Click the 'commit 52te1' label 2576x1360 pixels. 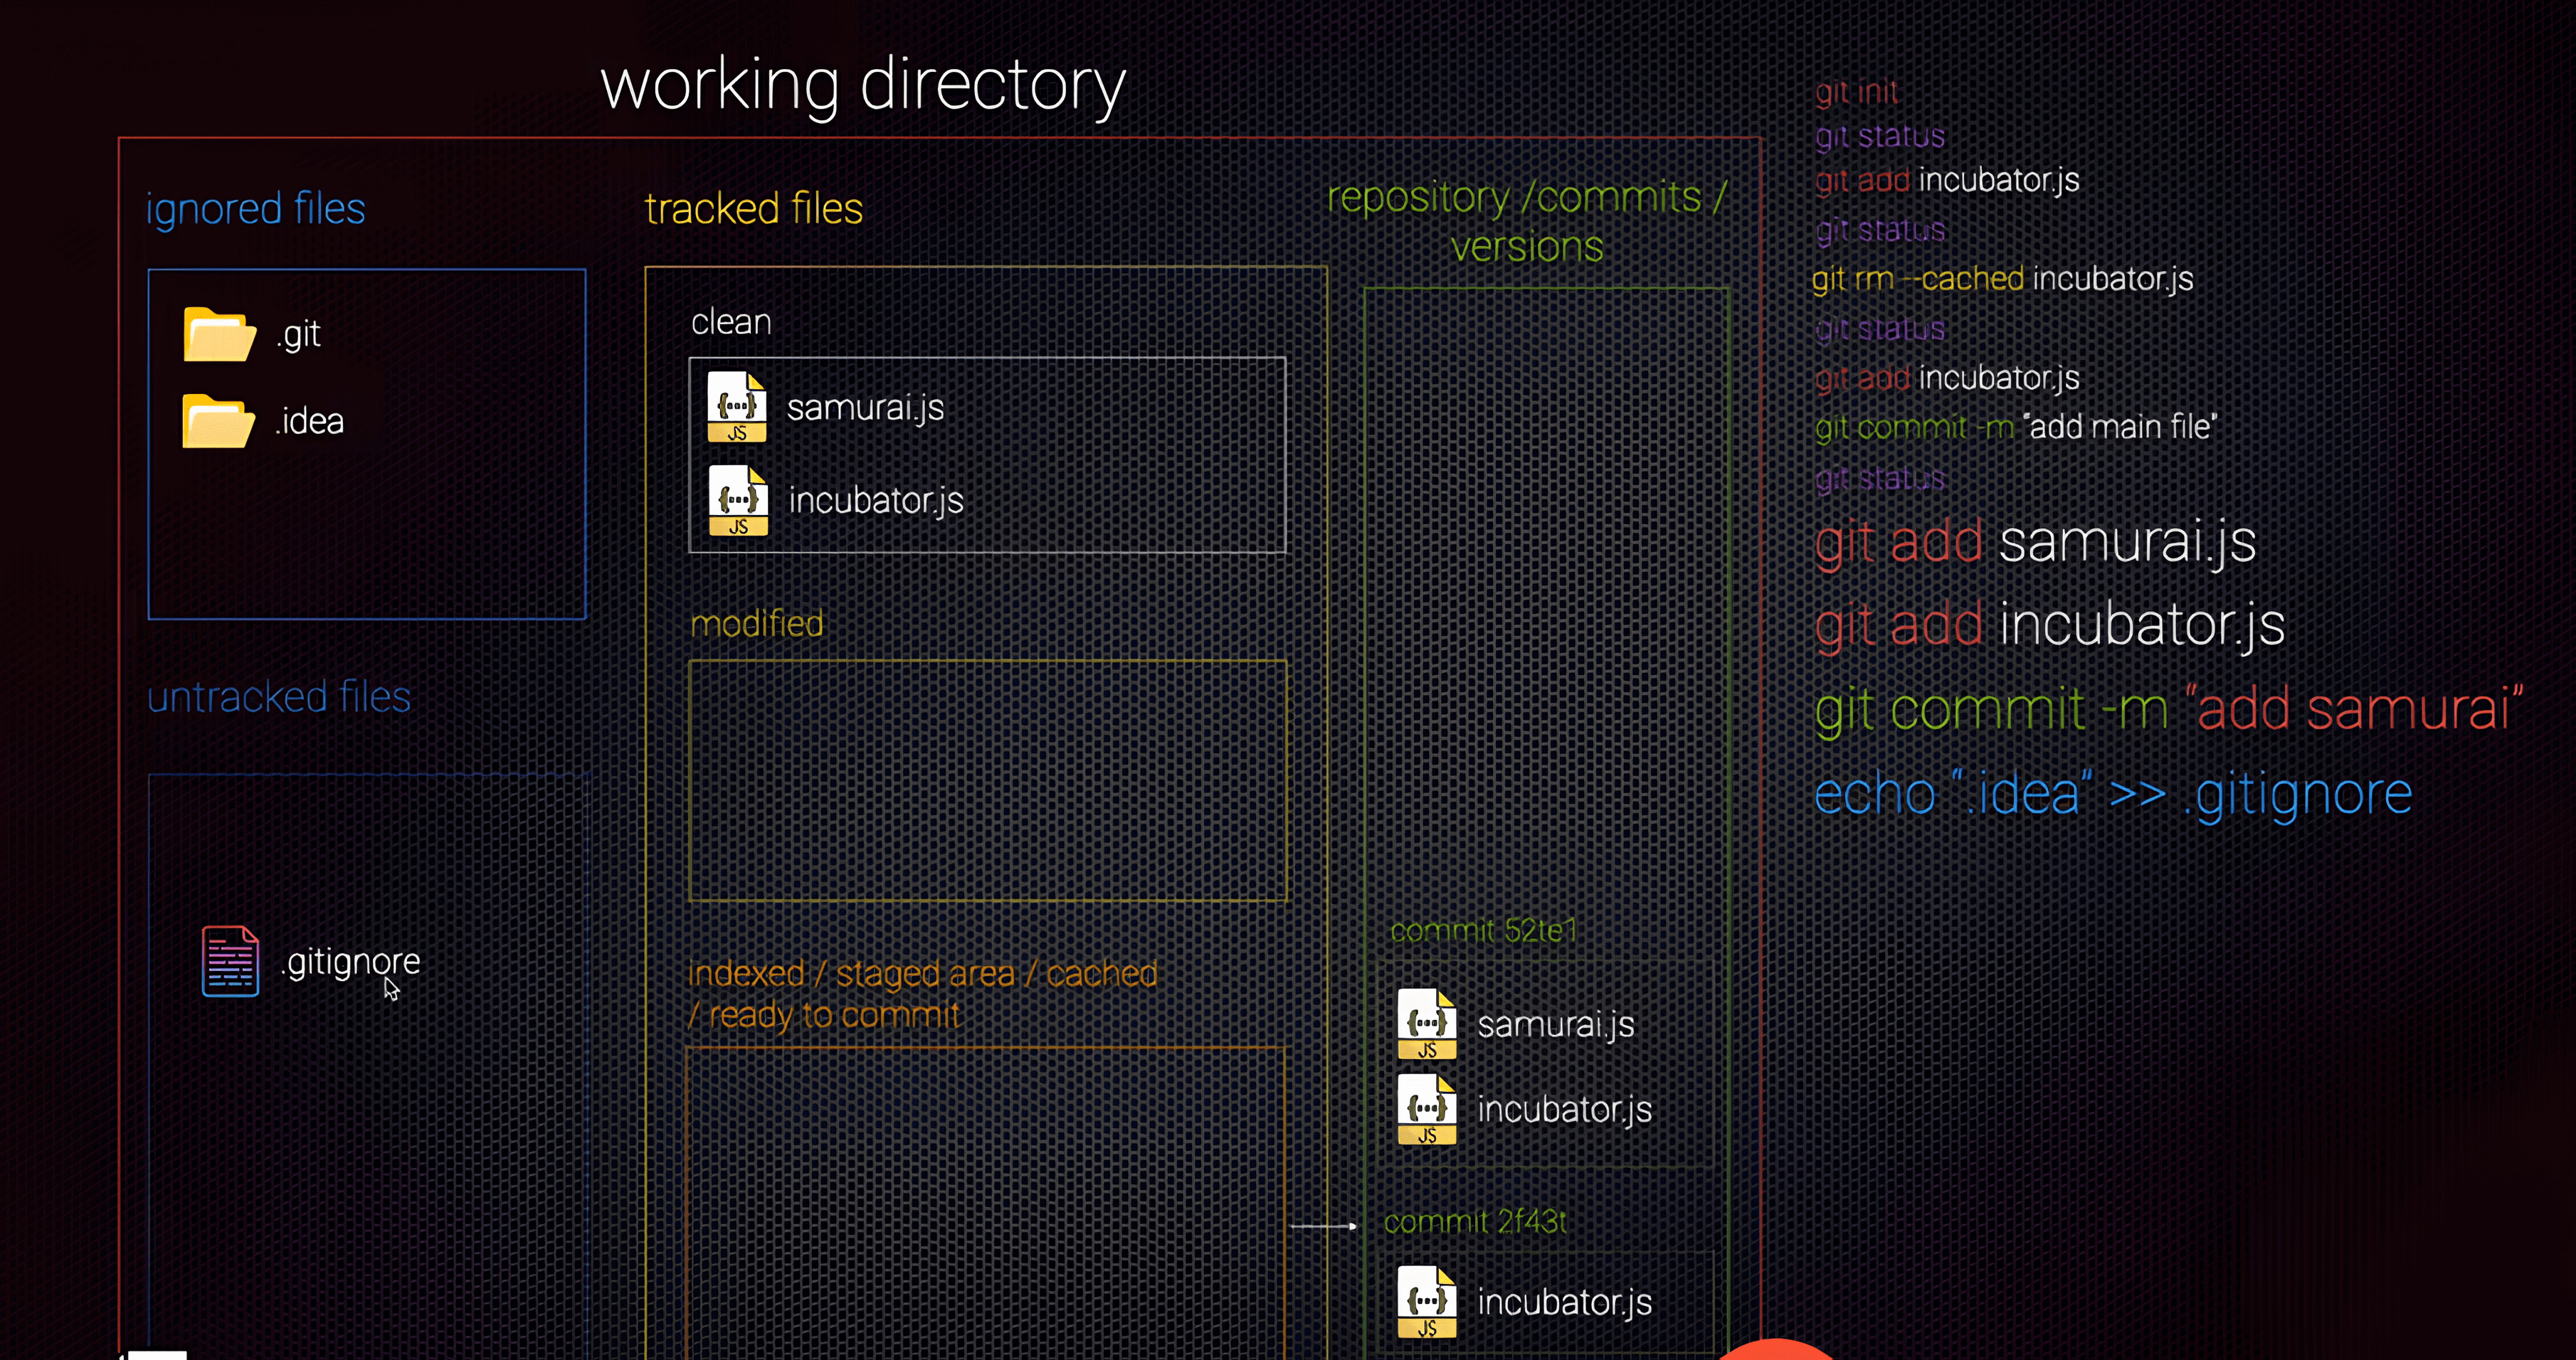point(1483,931)
